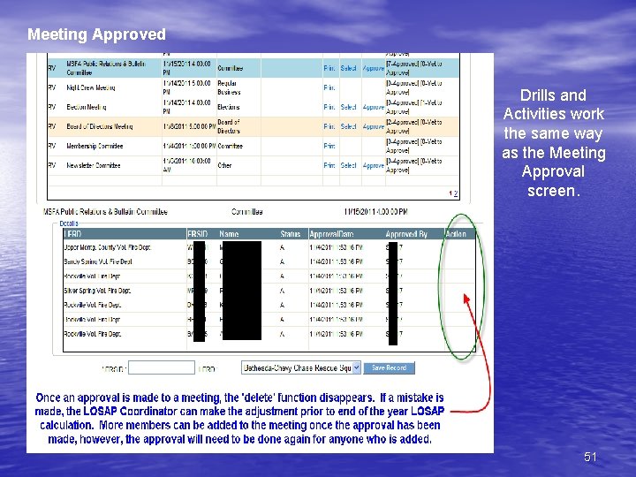
Task: Click 'MSFA Public Relations & Bulletin Committee' meeting name
Action: pyautogui.click(x=106, y=68)
